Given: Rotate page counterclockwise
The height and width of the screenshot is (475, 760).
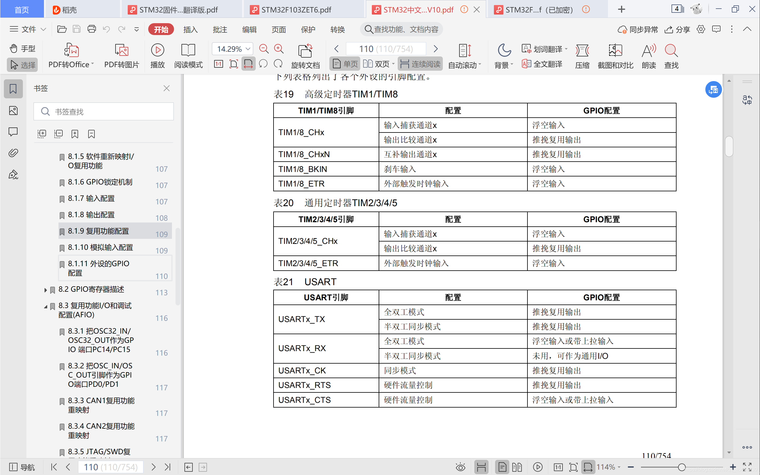Looking at the screenshot, I should click(263, 64).
